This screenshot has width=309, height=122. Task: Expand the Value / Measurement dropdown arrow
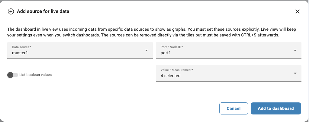295,73
